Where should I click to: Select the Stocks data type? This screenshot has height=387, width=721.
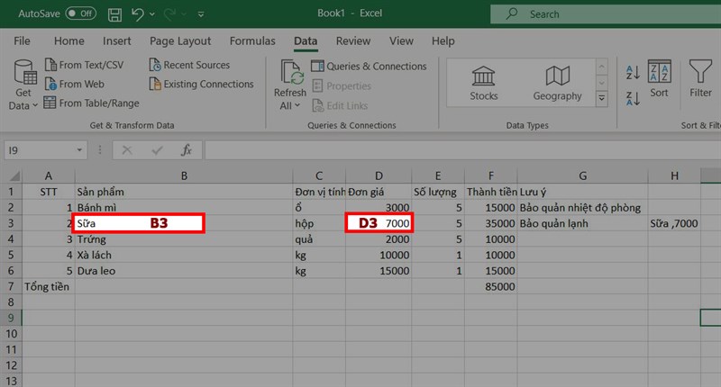483,83
